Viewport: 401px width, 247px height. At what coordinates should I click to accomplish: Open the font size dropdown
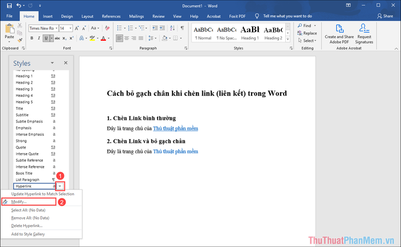coord(70,28)
